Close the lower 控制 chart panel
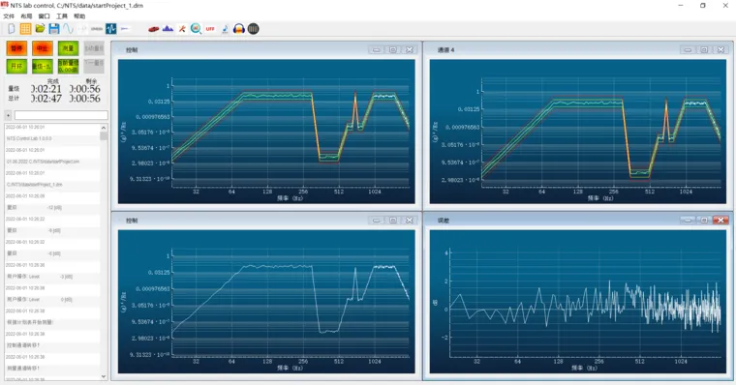Viewport: 736px width, 385px height. (410, 220)
